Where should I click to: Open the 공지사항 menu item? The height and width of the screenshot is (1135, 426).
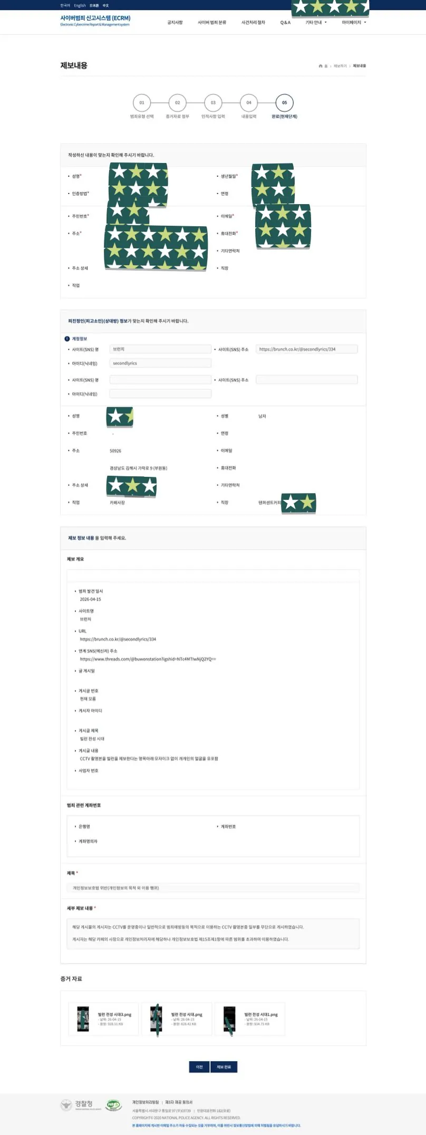click(x=175, y=23)
